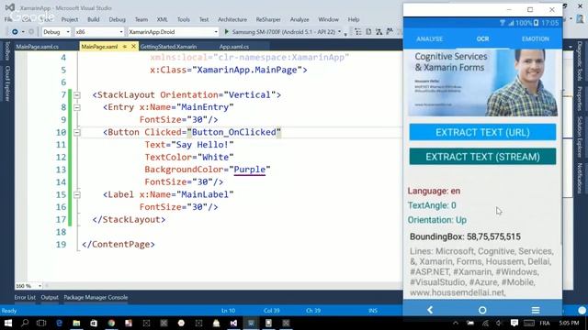
Task: Open the Store icon on taskbar
Action: pos(94,323)
